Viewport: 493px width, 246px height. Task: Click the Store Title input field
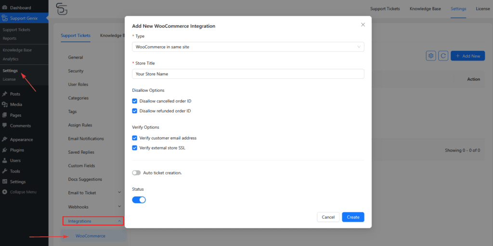pyautogui.click(x=248, y=74)
